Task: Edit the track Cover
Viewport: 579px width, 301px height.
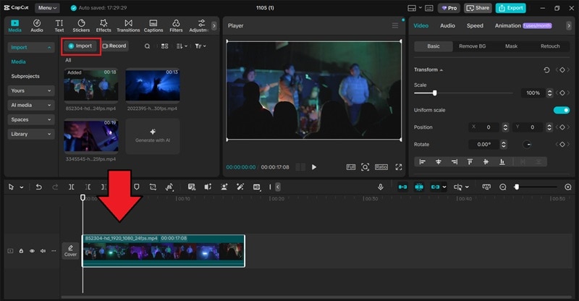Action: point(70,251)
